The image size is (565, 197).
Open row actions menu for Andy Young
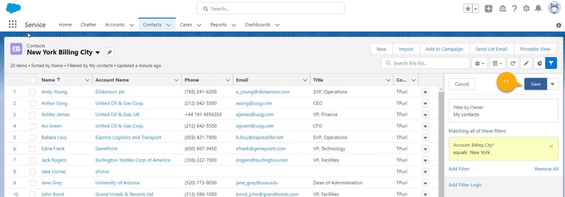coord(425,92)
